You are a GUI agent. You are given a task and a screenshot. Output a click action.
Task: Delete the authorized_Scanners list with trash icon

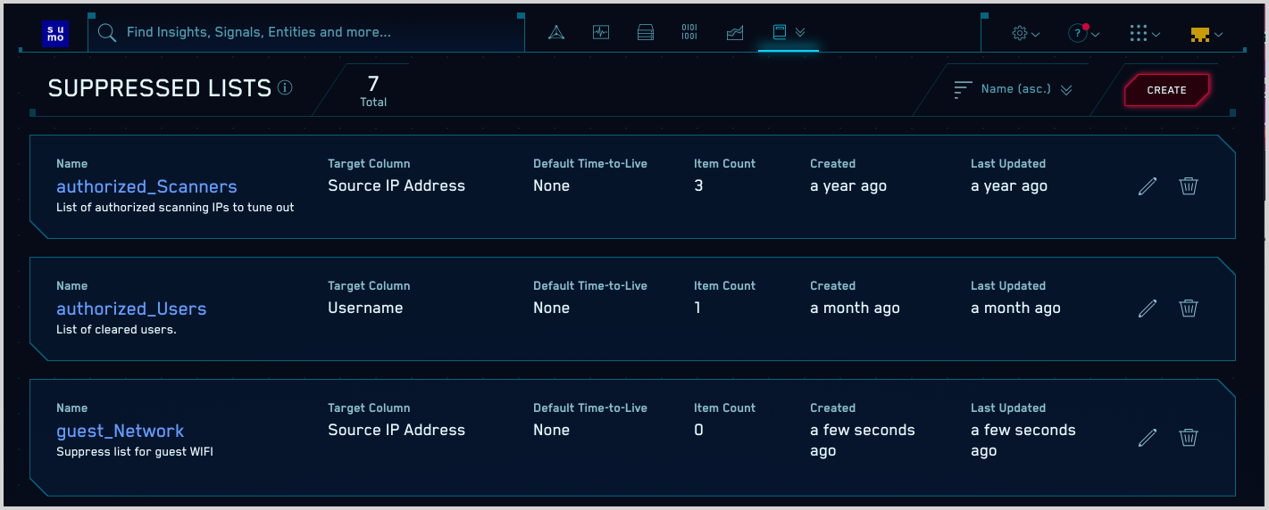(1189, 185)
